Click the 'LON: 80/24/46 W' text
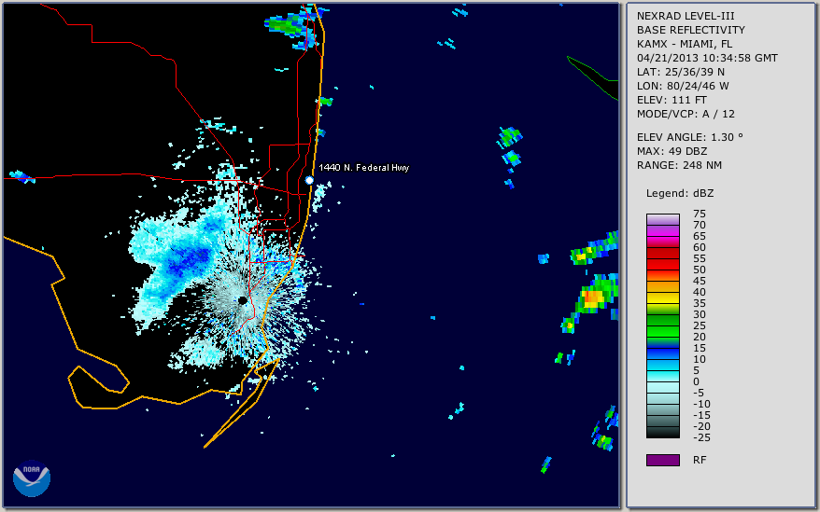Image resolution: width=820 pixels, height=512 pixels. coord(683,86)
